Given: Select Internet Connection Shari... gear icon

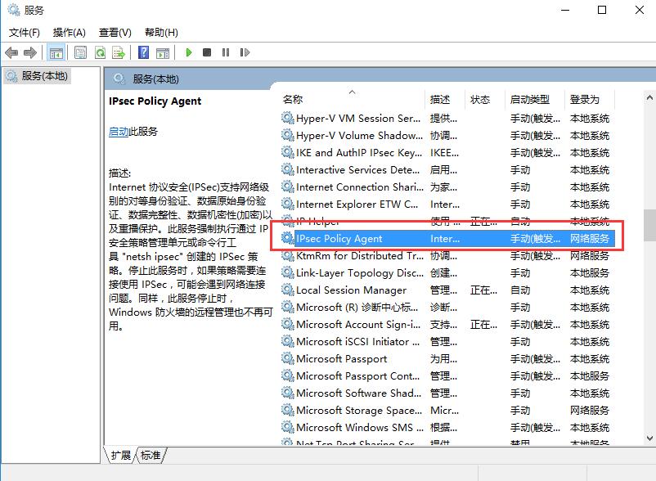Looking at the screenshot, I should [x=288, y=187].
